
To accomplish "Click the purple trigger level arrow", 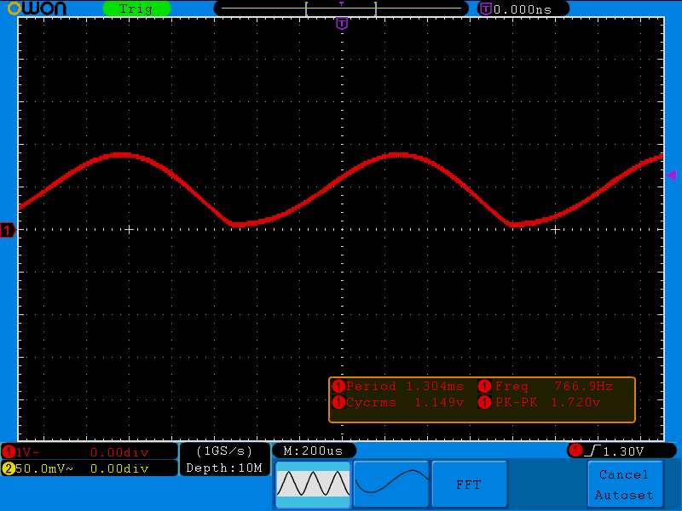I will (671, 175).
